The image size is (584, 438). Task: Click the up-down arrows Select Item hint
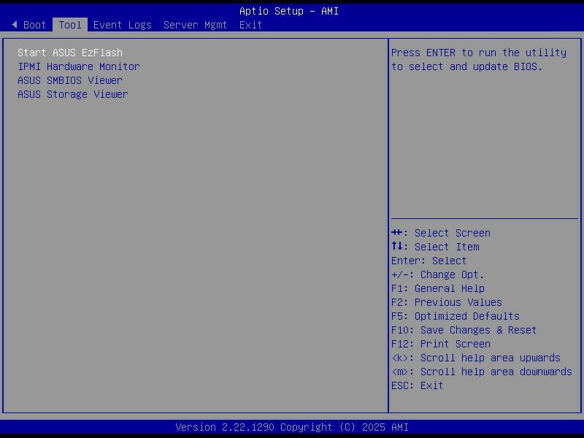(x=435, y=247)
